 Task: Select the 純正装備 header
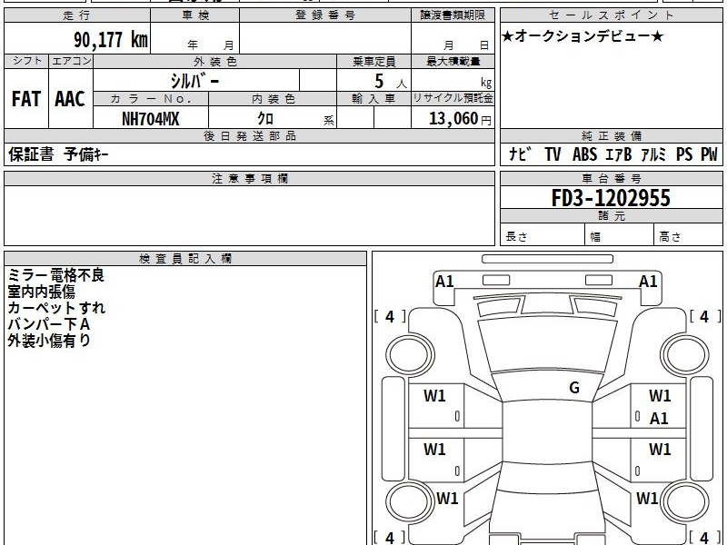pyautogui.click(x=611, y=135)
